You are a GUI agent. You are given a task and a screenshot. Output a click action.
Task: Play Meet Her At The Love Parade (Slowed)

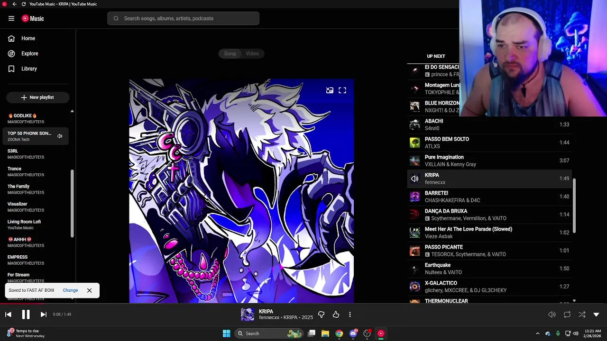pyautogui.click(x=489, y=233)
